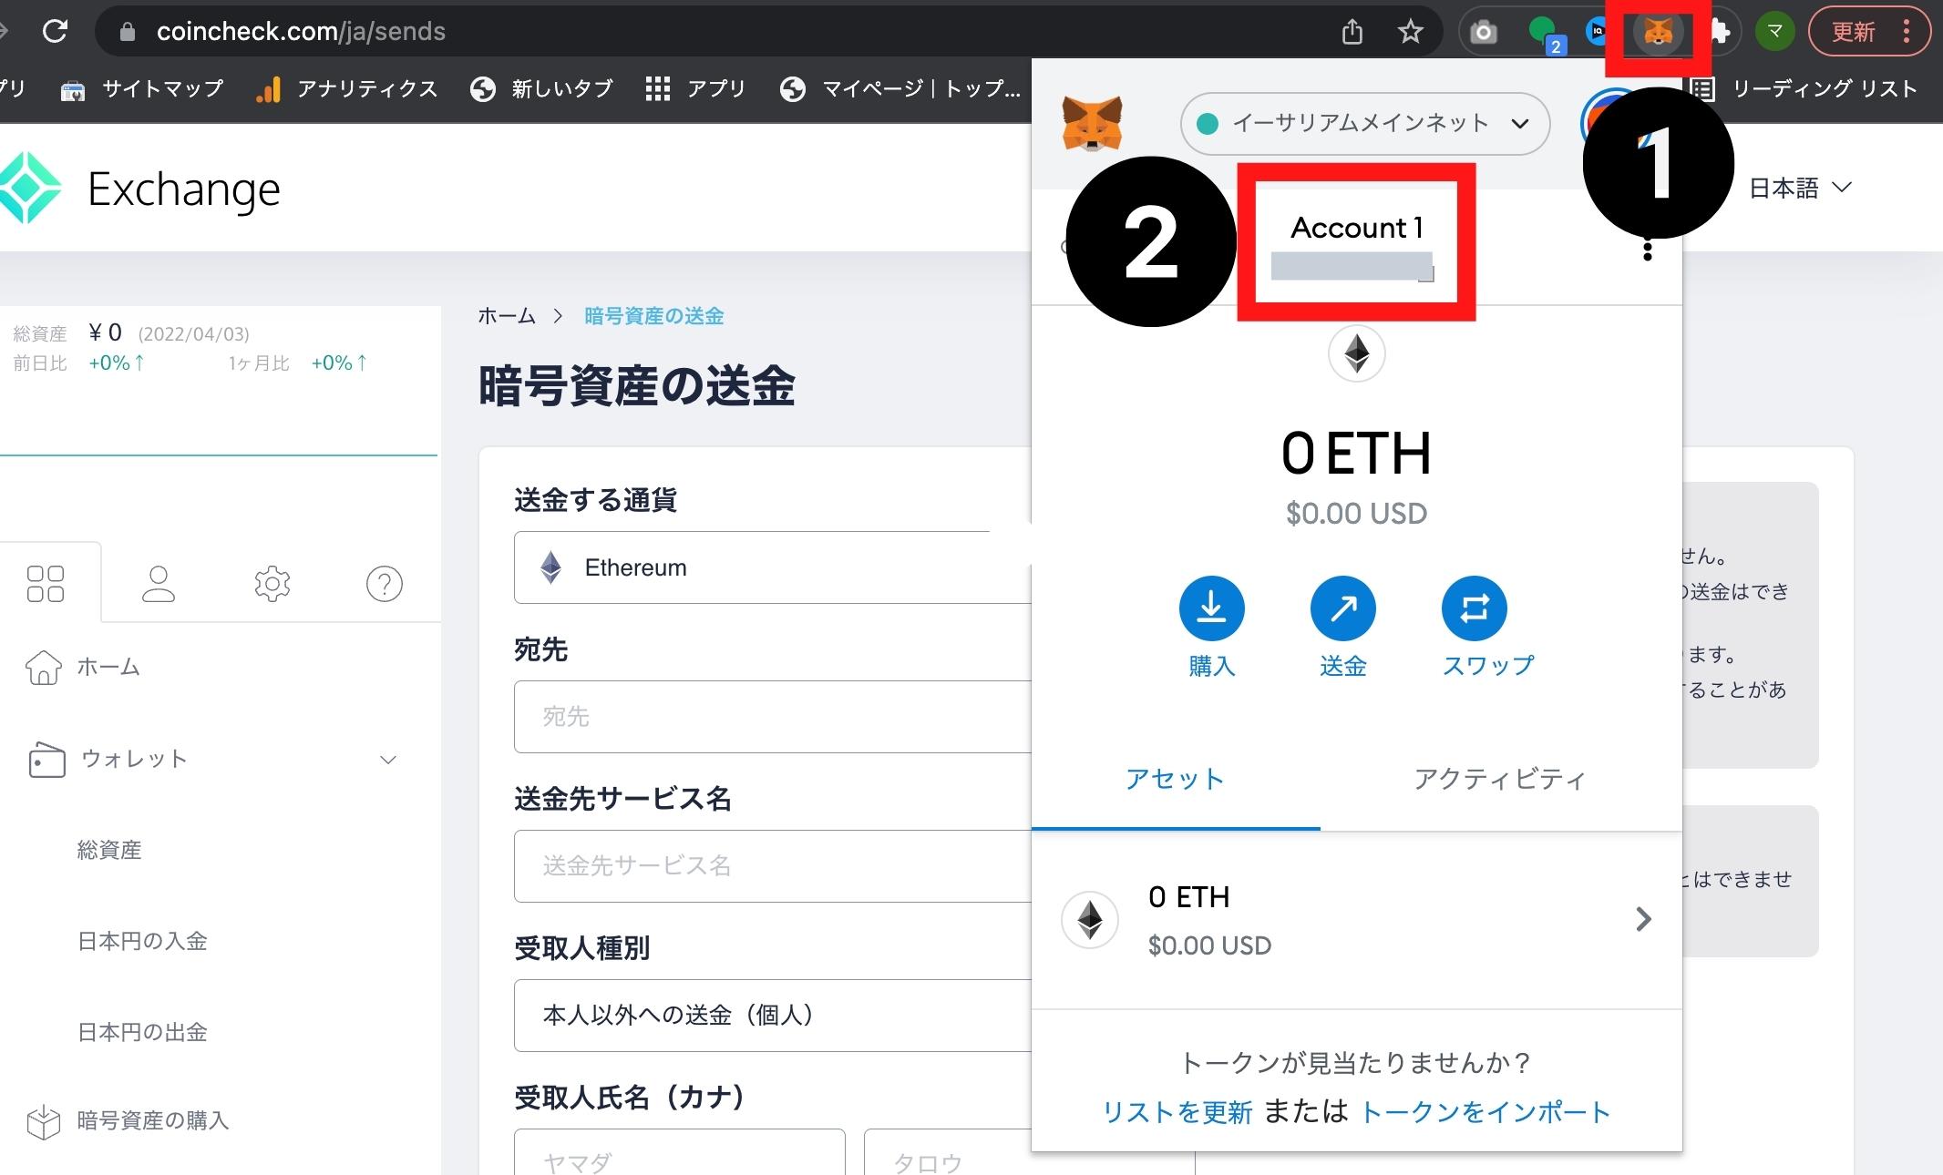
Task: Open the 0 ETH asset row
Action: coord(1356,920)
